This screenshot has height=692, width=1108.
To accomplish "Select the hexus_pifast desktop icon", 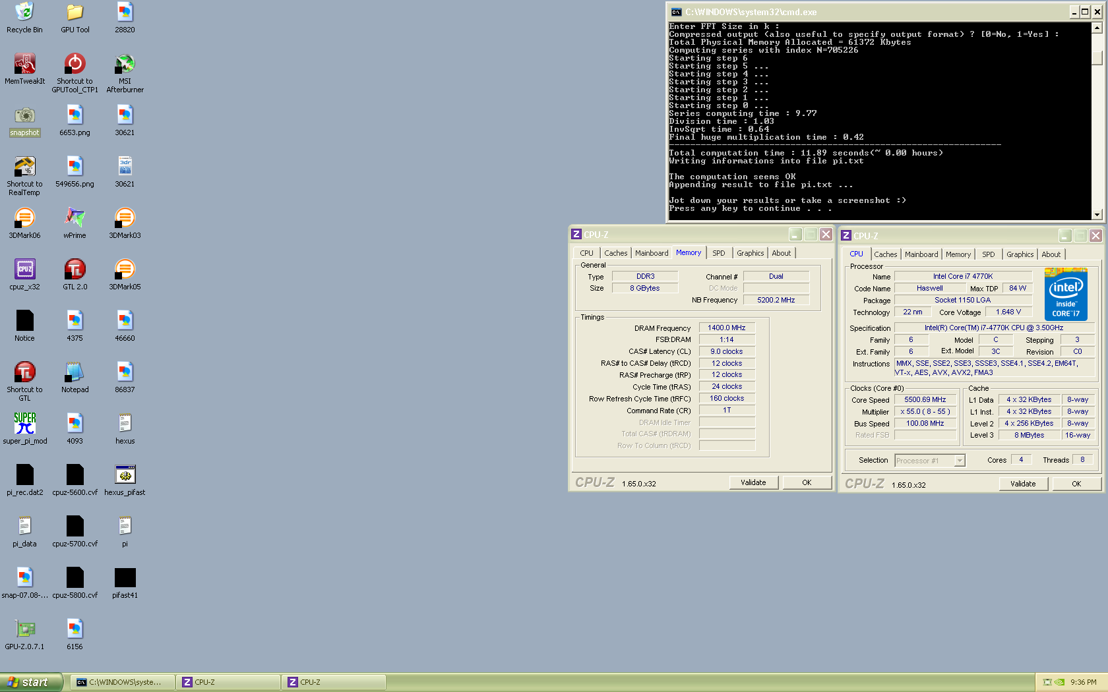I will [125, 480].
